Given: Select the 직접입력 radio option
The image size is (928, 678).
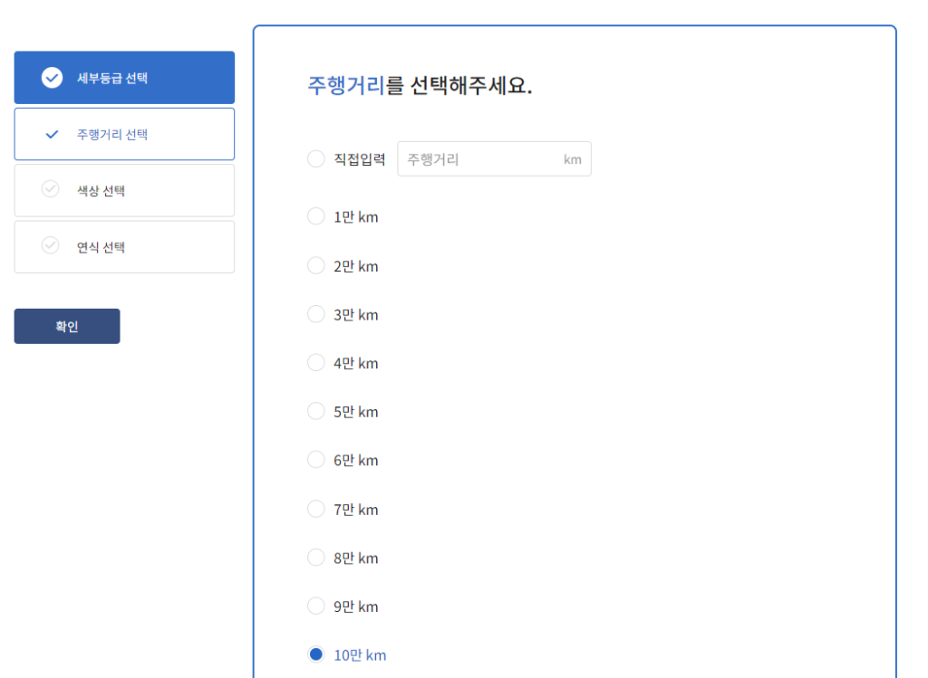Looking at the screenshot, I should coord(315,159).
